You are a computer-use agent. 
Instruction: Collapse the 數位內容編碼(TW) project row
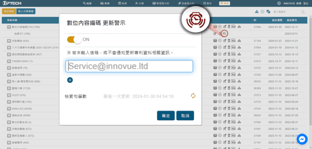coord(9,27)
